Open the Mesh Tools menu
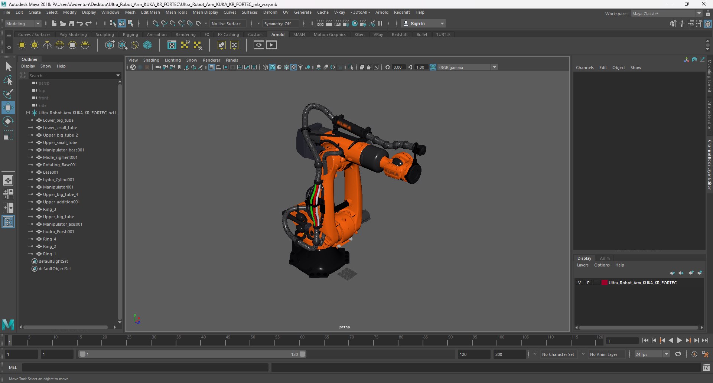 click(x=176, y=12)
